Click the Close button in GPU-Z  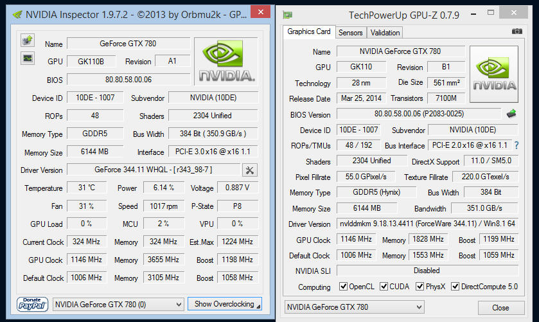click(501, 308)
